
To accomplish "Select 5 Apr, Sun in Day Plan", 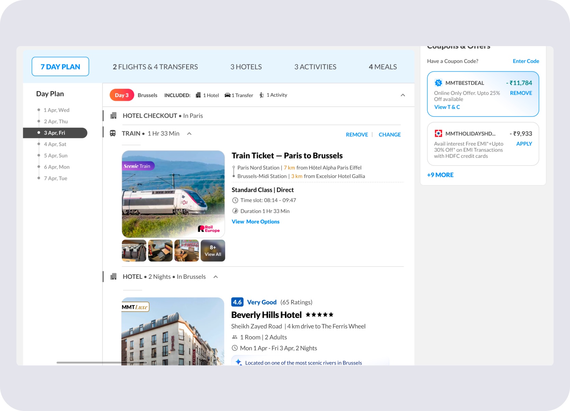I will click(x=56, y=155).
